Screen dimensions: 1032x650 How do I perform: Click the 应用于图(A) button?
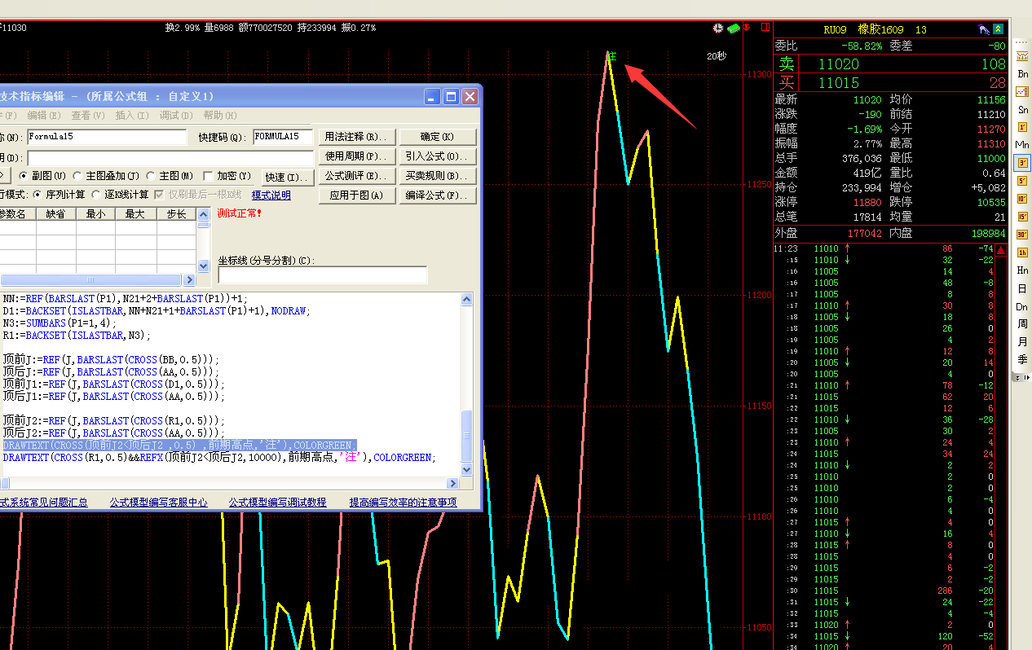coord(355,195)
